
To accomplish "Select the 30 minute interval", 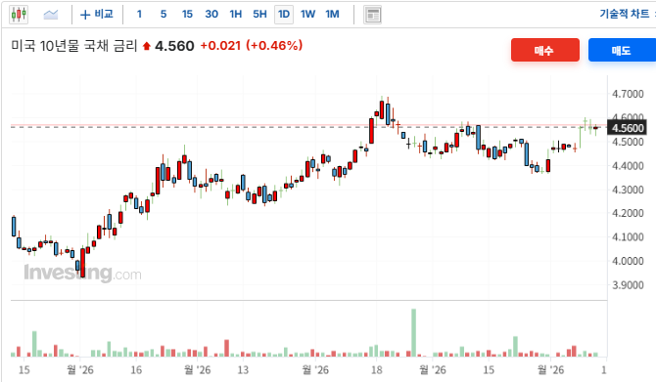I will click(x=211, y=15).
